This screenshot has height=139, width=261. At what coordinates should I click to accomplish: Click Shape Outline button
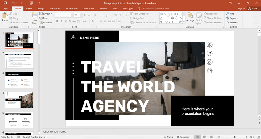(x=213, y=18)
